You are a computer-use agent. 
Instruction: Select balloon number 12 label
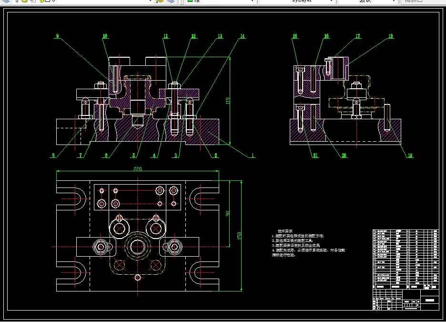(193, 36)
